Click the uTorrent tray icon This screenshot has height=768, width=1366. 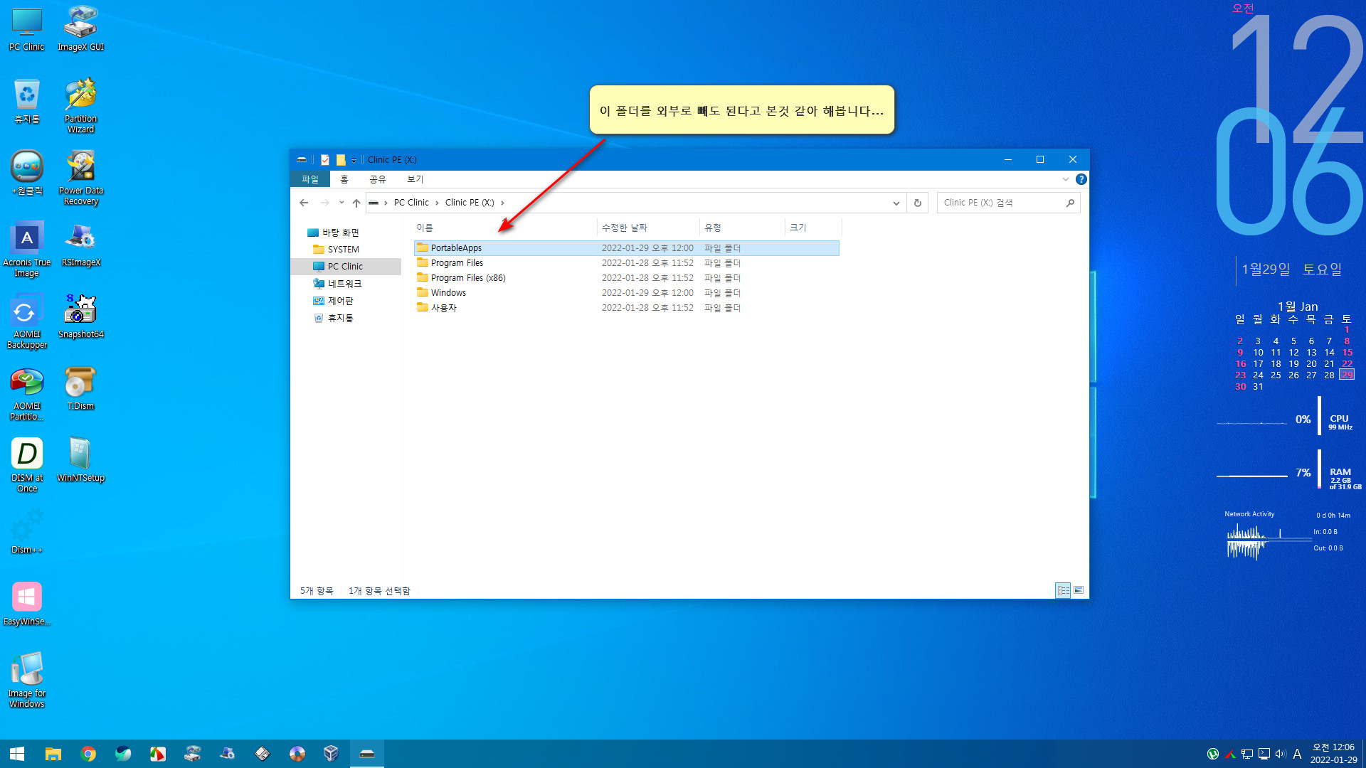[1213, 754]
